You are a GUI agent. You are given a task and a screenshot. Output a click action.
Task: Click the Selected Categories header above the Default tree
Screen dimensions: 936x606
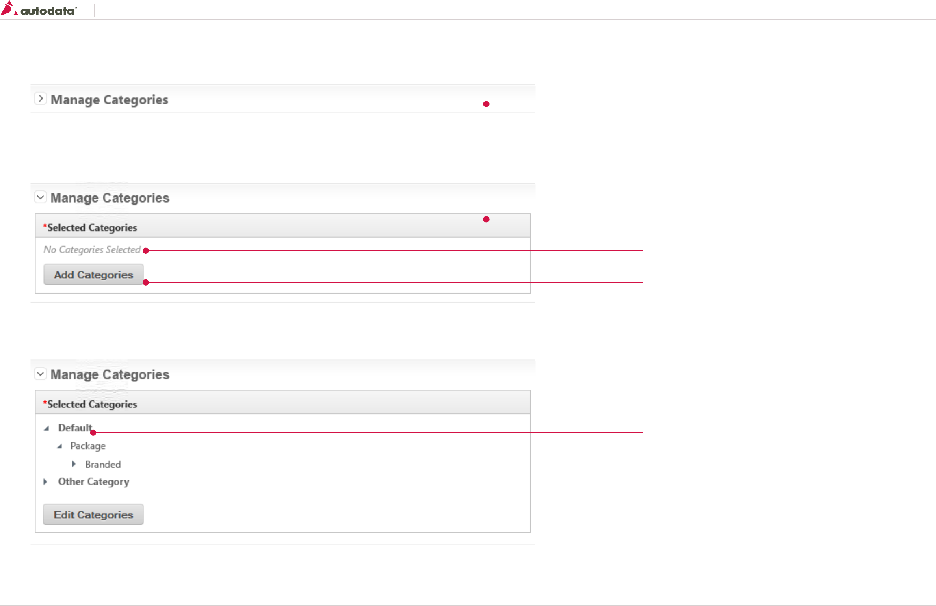pos(92,404)
